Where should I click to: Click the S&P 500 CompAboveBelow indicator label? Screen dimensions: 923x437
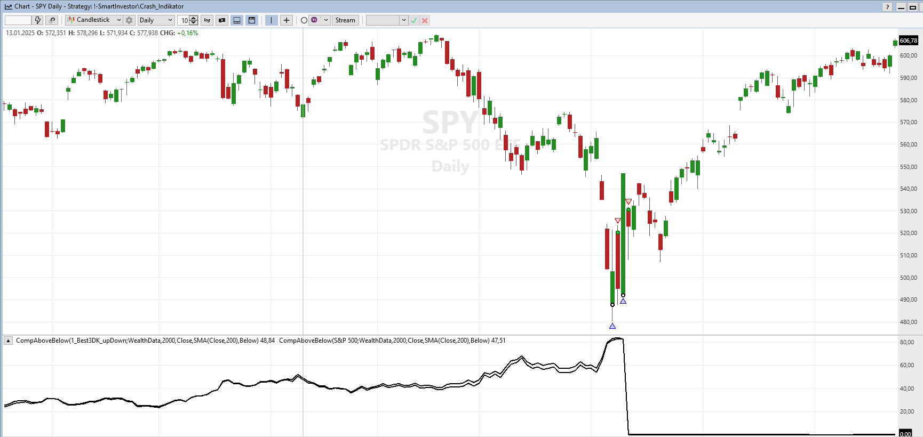392,341
